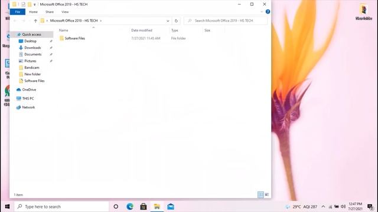The image size is (378, 212).
Task: Click the new folder icon in title bar
Action: coord(30,4)
